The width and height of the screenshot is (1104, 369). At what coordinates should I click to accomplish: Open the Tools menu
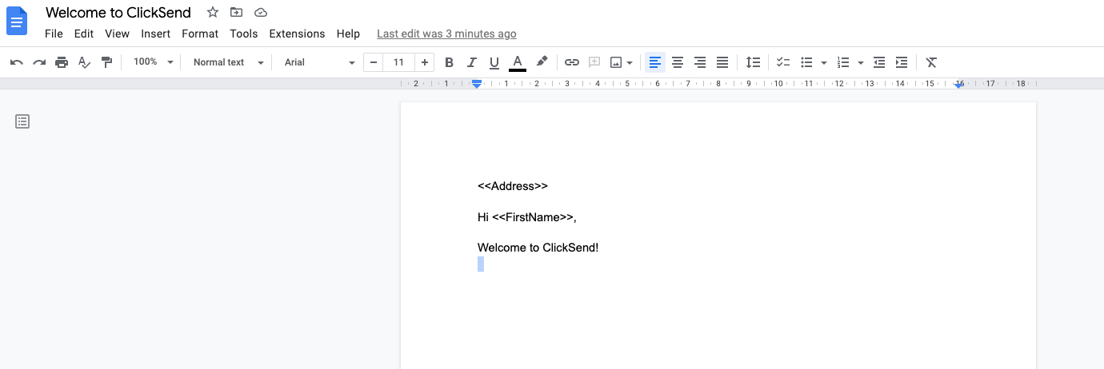(x=244, y=34)
